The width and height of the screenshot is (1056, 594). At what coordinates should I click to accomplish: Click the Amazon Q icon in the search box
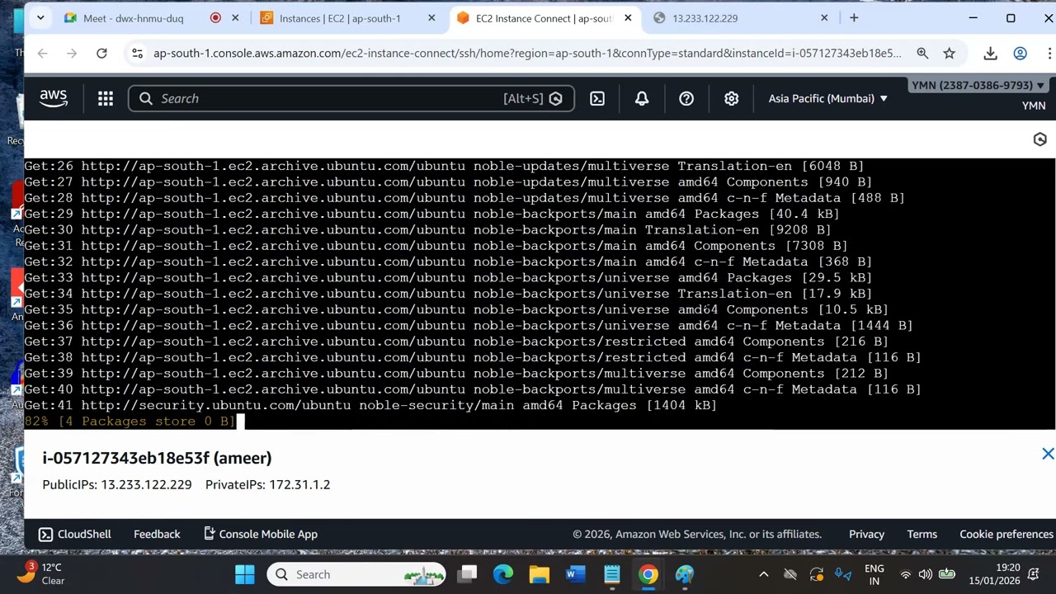556,98
